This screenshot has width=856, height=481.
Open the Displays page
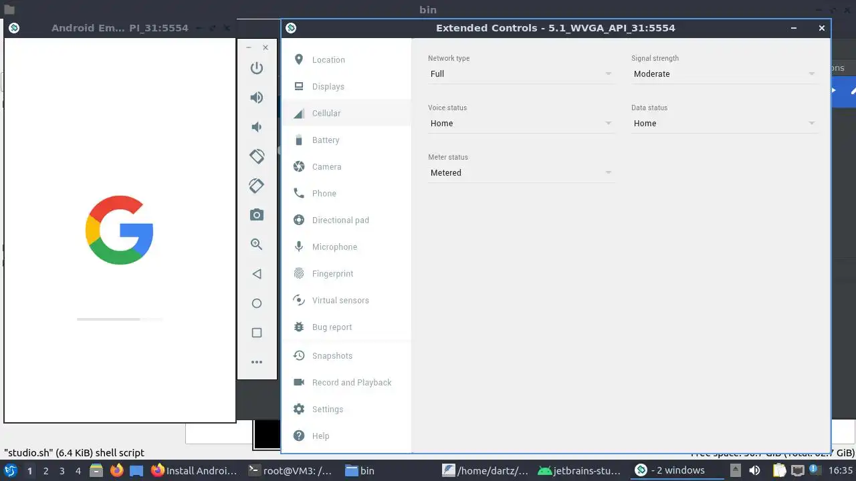coord(346,86)
